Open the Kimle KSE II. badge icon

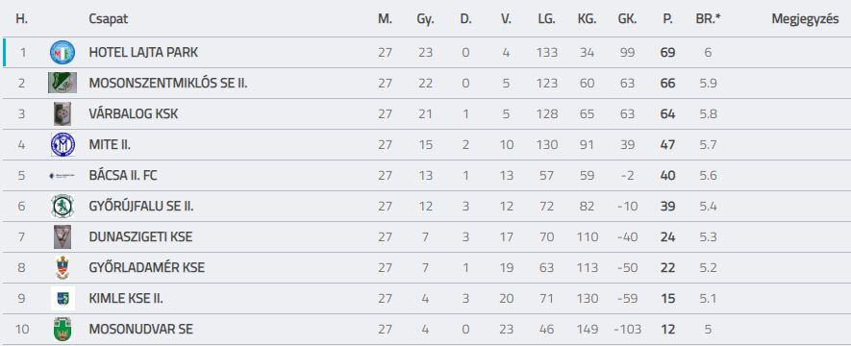[63, 298]
